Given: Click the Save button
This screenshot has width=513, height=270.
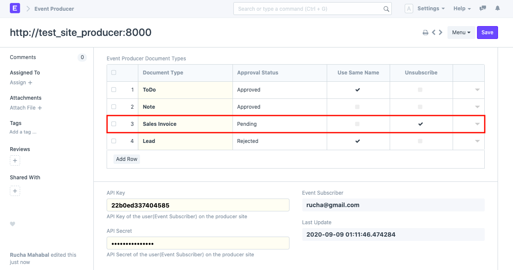Looking at the screenshot, I should click(487, 33).
